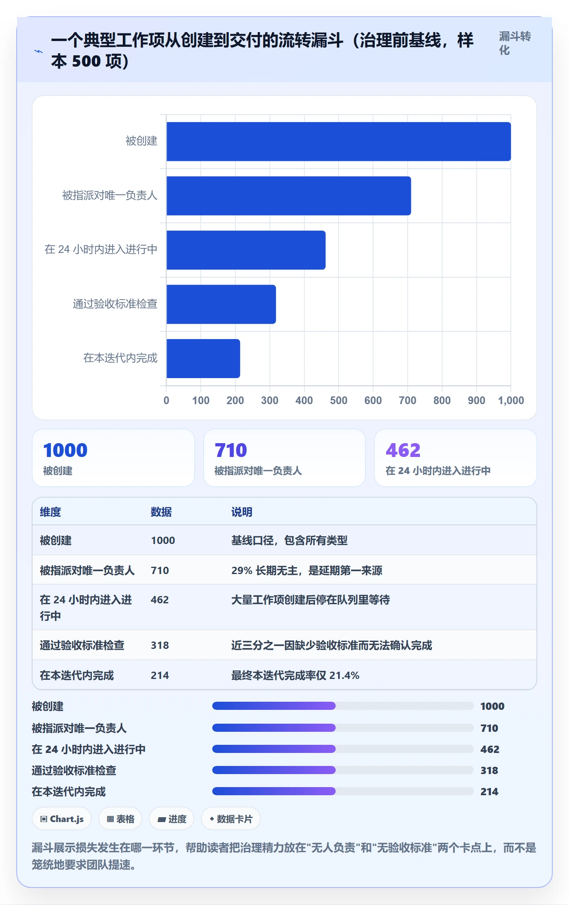Click the 说明 column header
569x905 pixels.
click(x=242, y=512)
